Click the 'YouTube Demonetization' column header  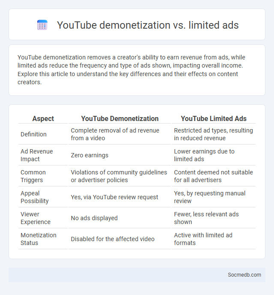(x=120, y=118)
